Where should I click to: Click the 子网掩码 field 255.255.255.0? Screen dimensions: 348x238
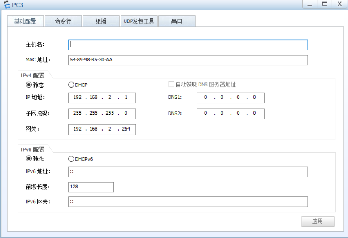click(x=102, y=114)
